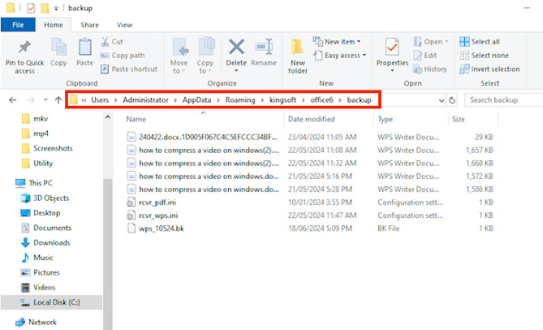
Task: Click the red Delete icon
Action: click(x=236, y=47)
